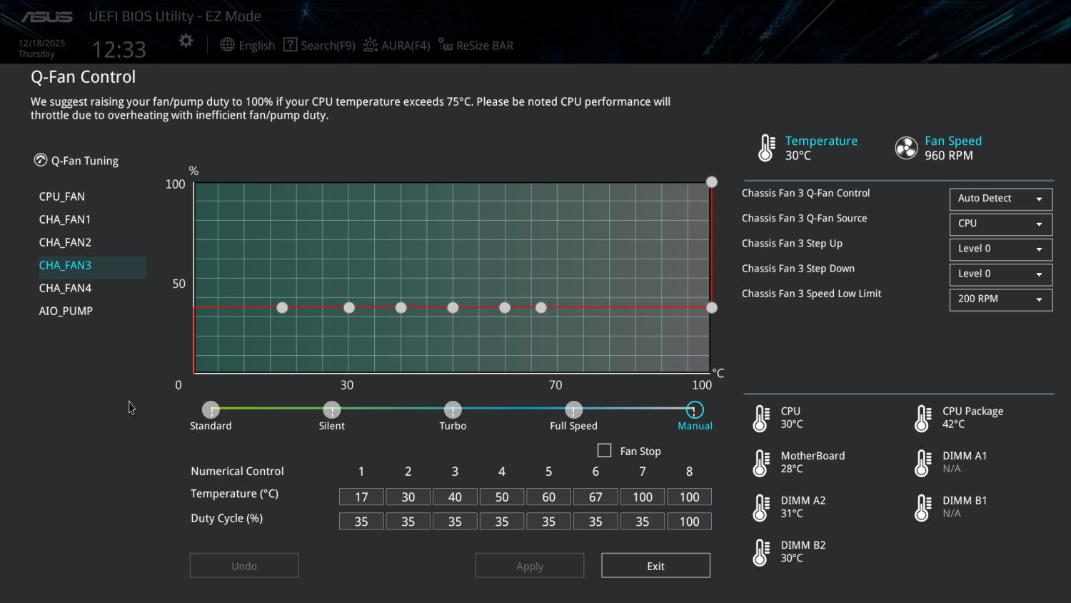Image resolution: width=1071 pixels, height=603 pixels.
Task: Click the ReSize BAR icon
Action: tap(446, 45)
